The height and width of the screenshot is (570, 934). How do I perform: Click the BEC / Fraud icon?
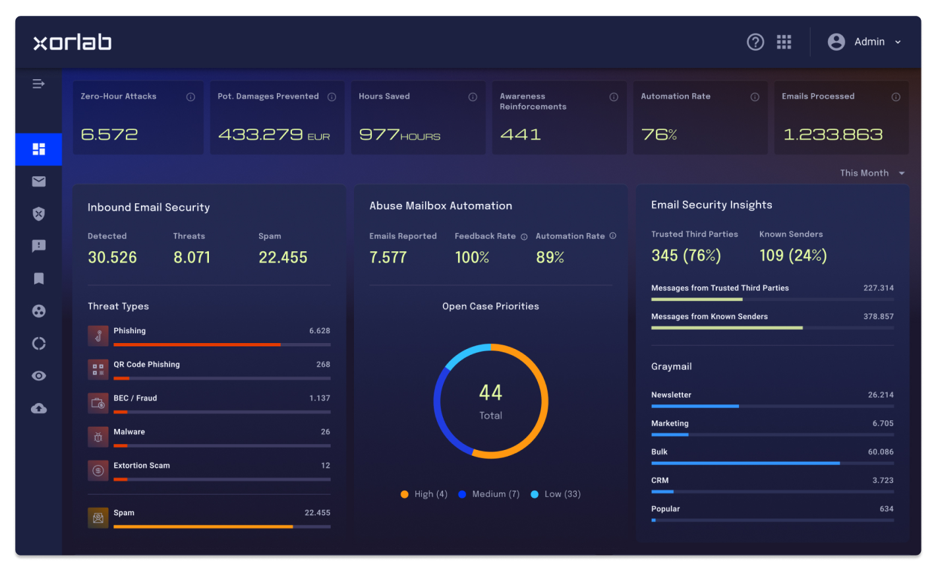(98, 403)
